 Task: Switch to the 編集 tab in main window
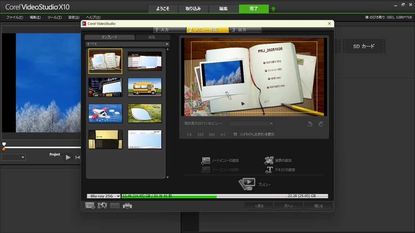tap(223, 9)
